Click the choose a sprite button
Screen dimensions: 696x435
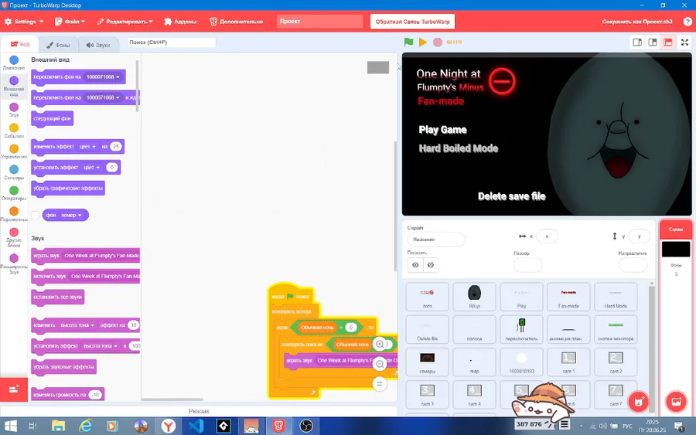(638, 402)
